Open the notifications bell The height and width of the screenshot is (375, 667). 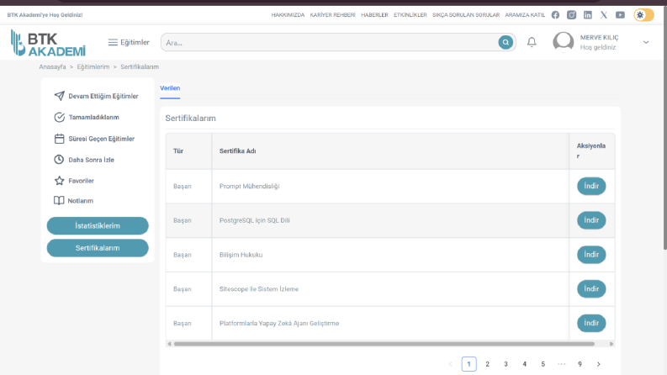point(532,42)
